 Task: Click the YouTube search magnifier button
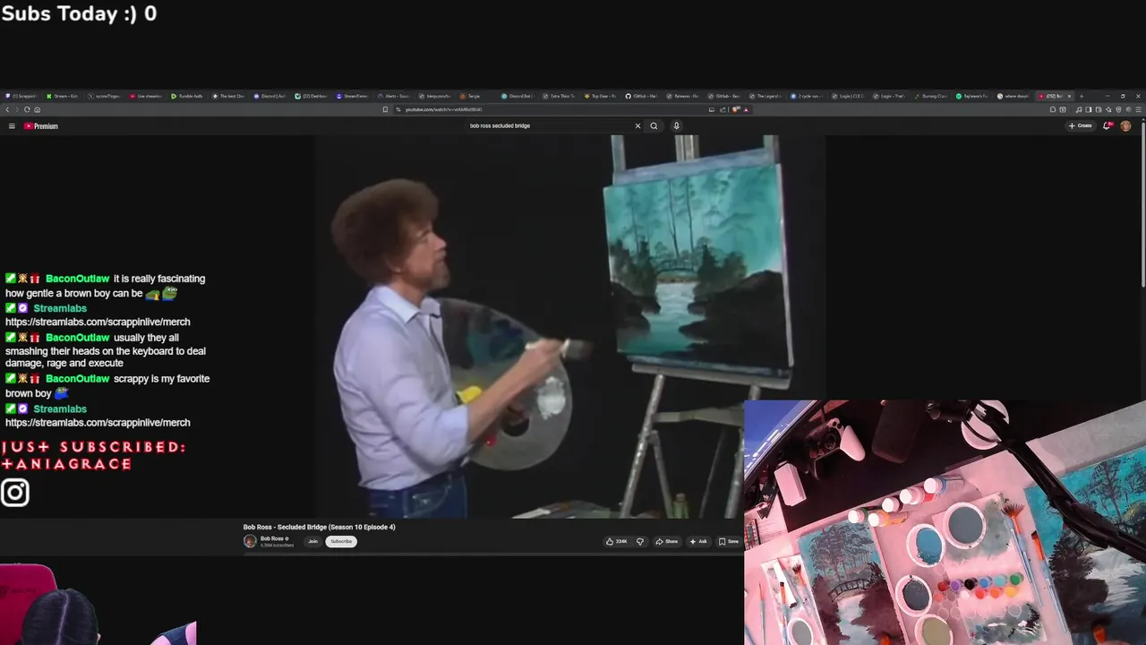654,125
